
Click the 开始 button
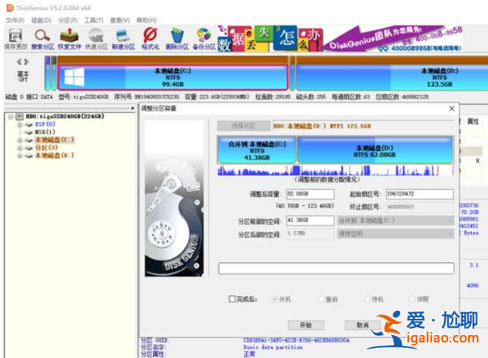click(x=306, y=325)
